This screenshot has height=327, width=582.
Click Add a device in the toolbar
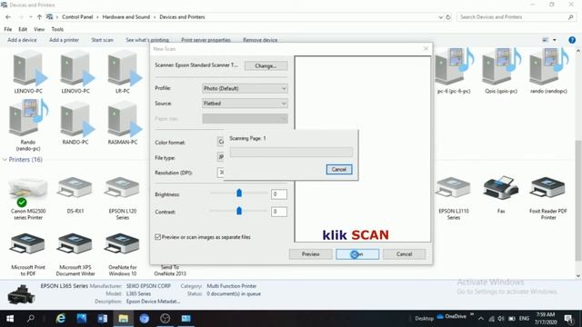click(x=22, y=40)
